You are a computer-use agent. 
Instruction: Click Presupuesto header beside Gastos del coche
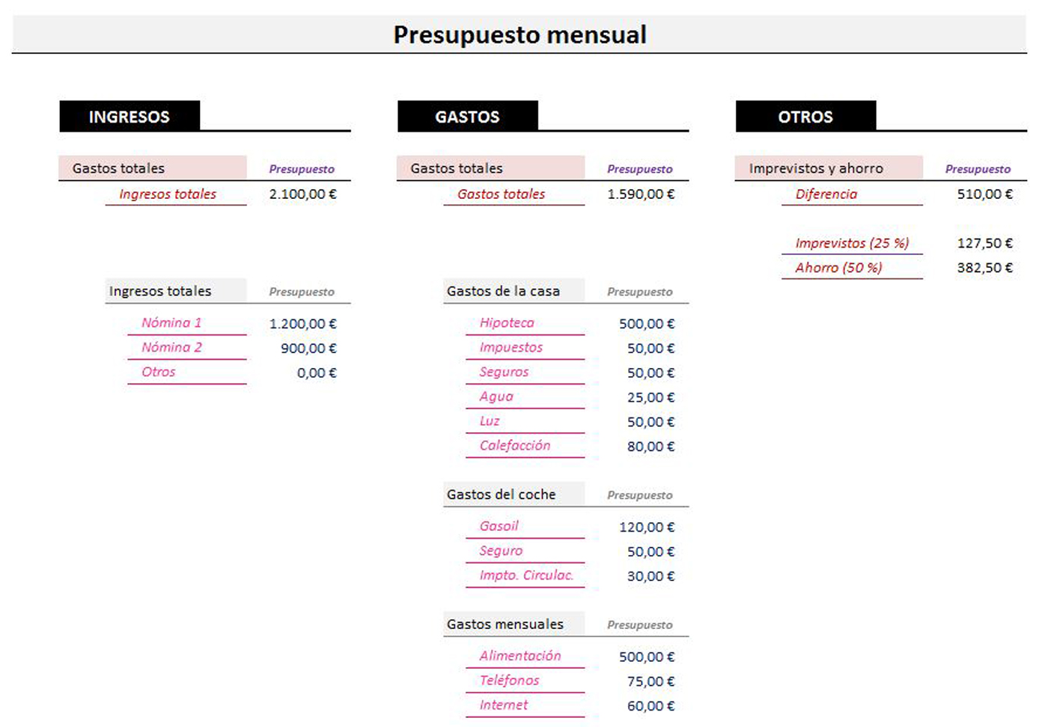pos(640,495)
